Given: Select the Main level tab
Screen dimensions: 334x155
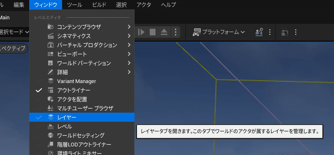Looking at the screenshot, I should click(x=5, y=18).
